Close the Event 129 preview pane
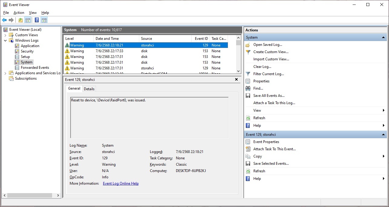 (x=236, y=80)
